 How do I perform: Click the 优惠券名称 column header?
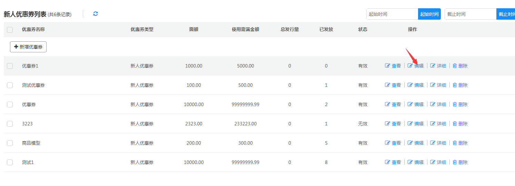click(33, 30)
